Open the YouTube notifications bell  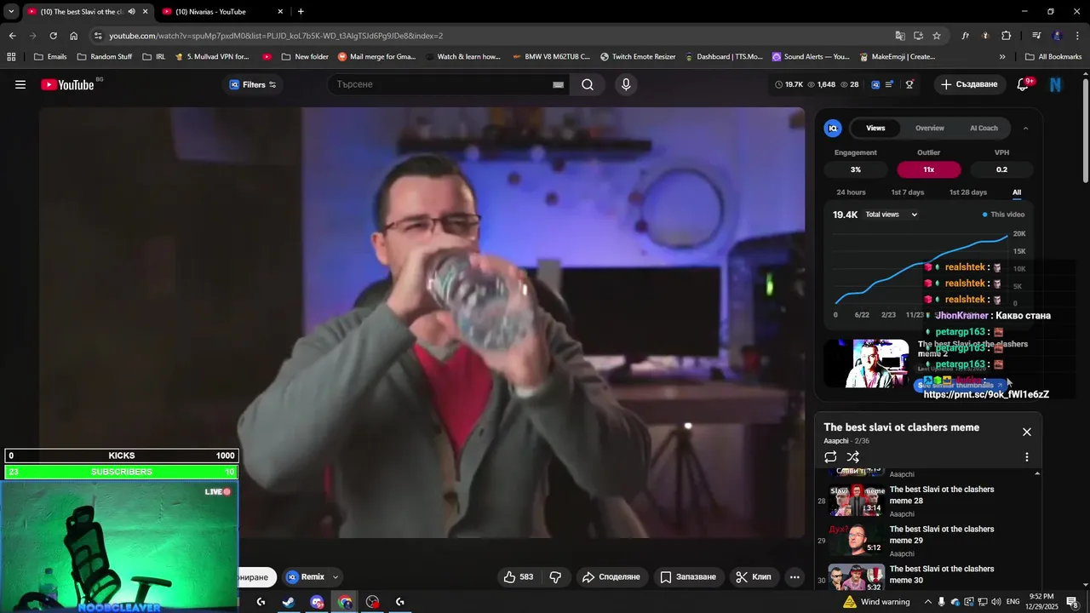(1023, 84)
